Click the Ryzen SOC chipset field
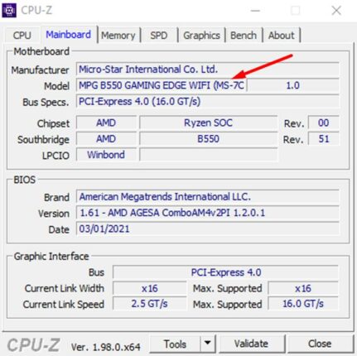Image resolution: width=357 pixels, height=356 pixels. (x=208, y=123)
